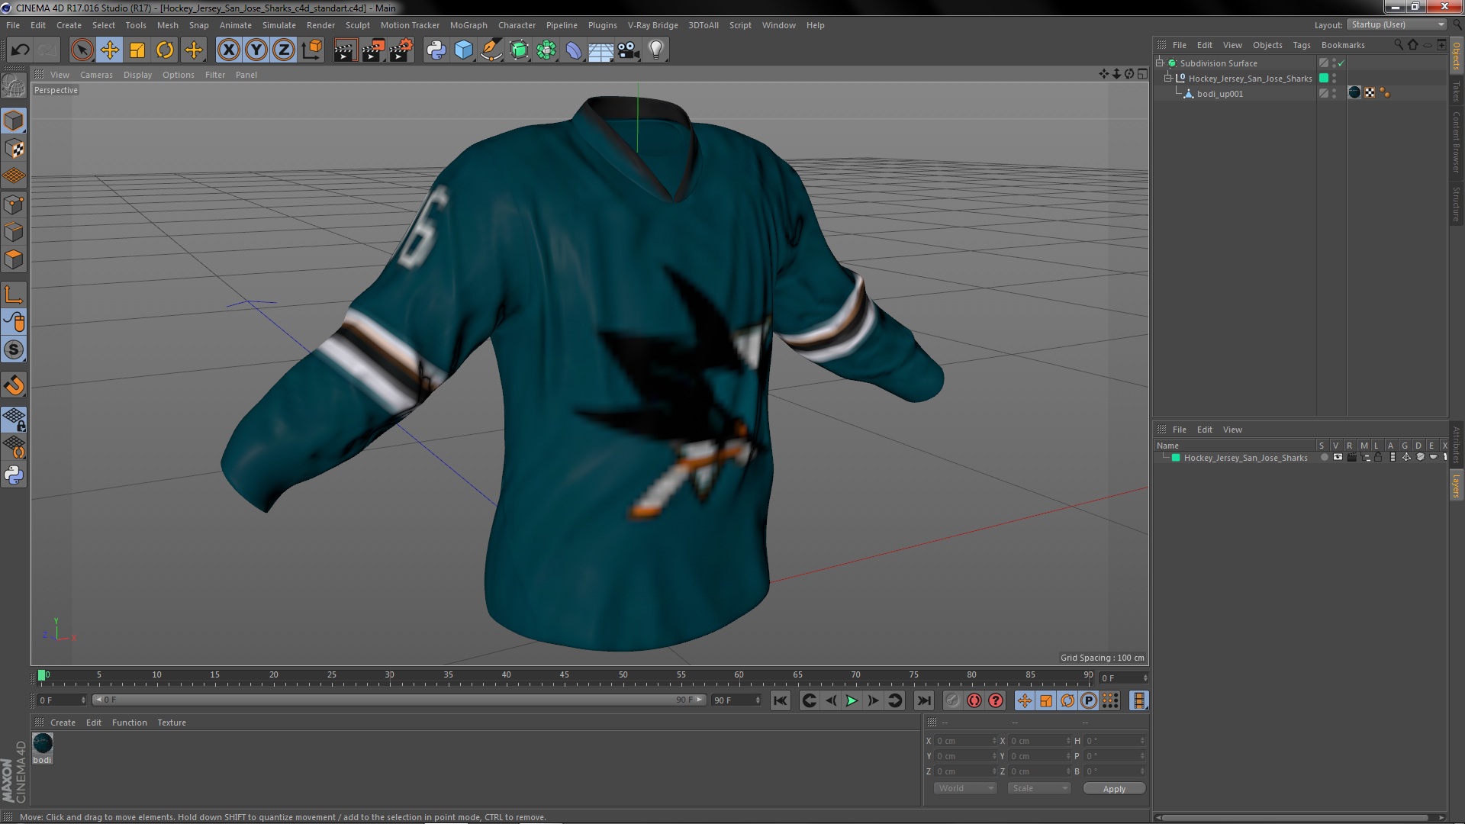Add a Light object
This screenshot has height=824, width=1465.
click(x=656, y=50)
